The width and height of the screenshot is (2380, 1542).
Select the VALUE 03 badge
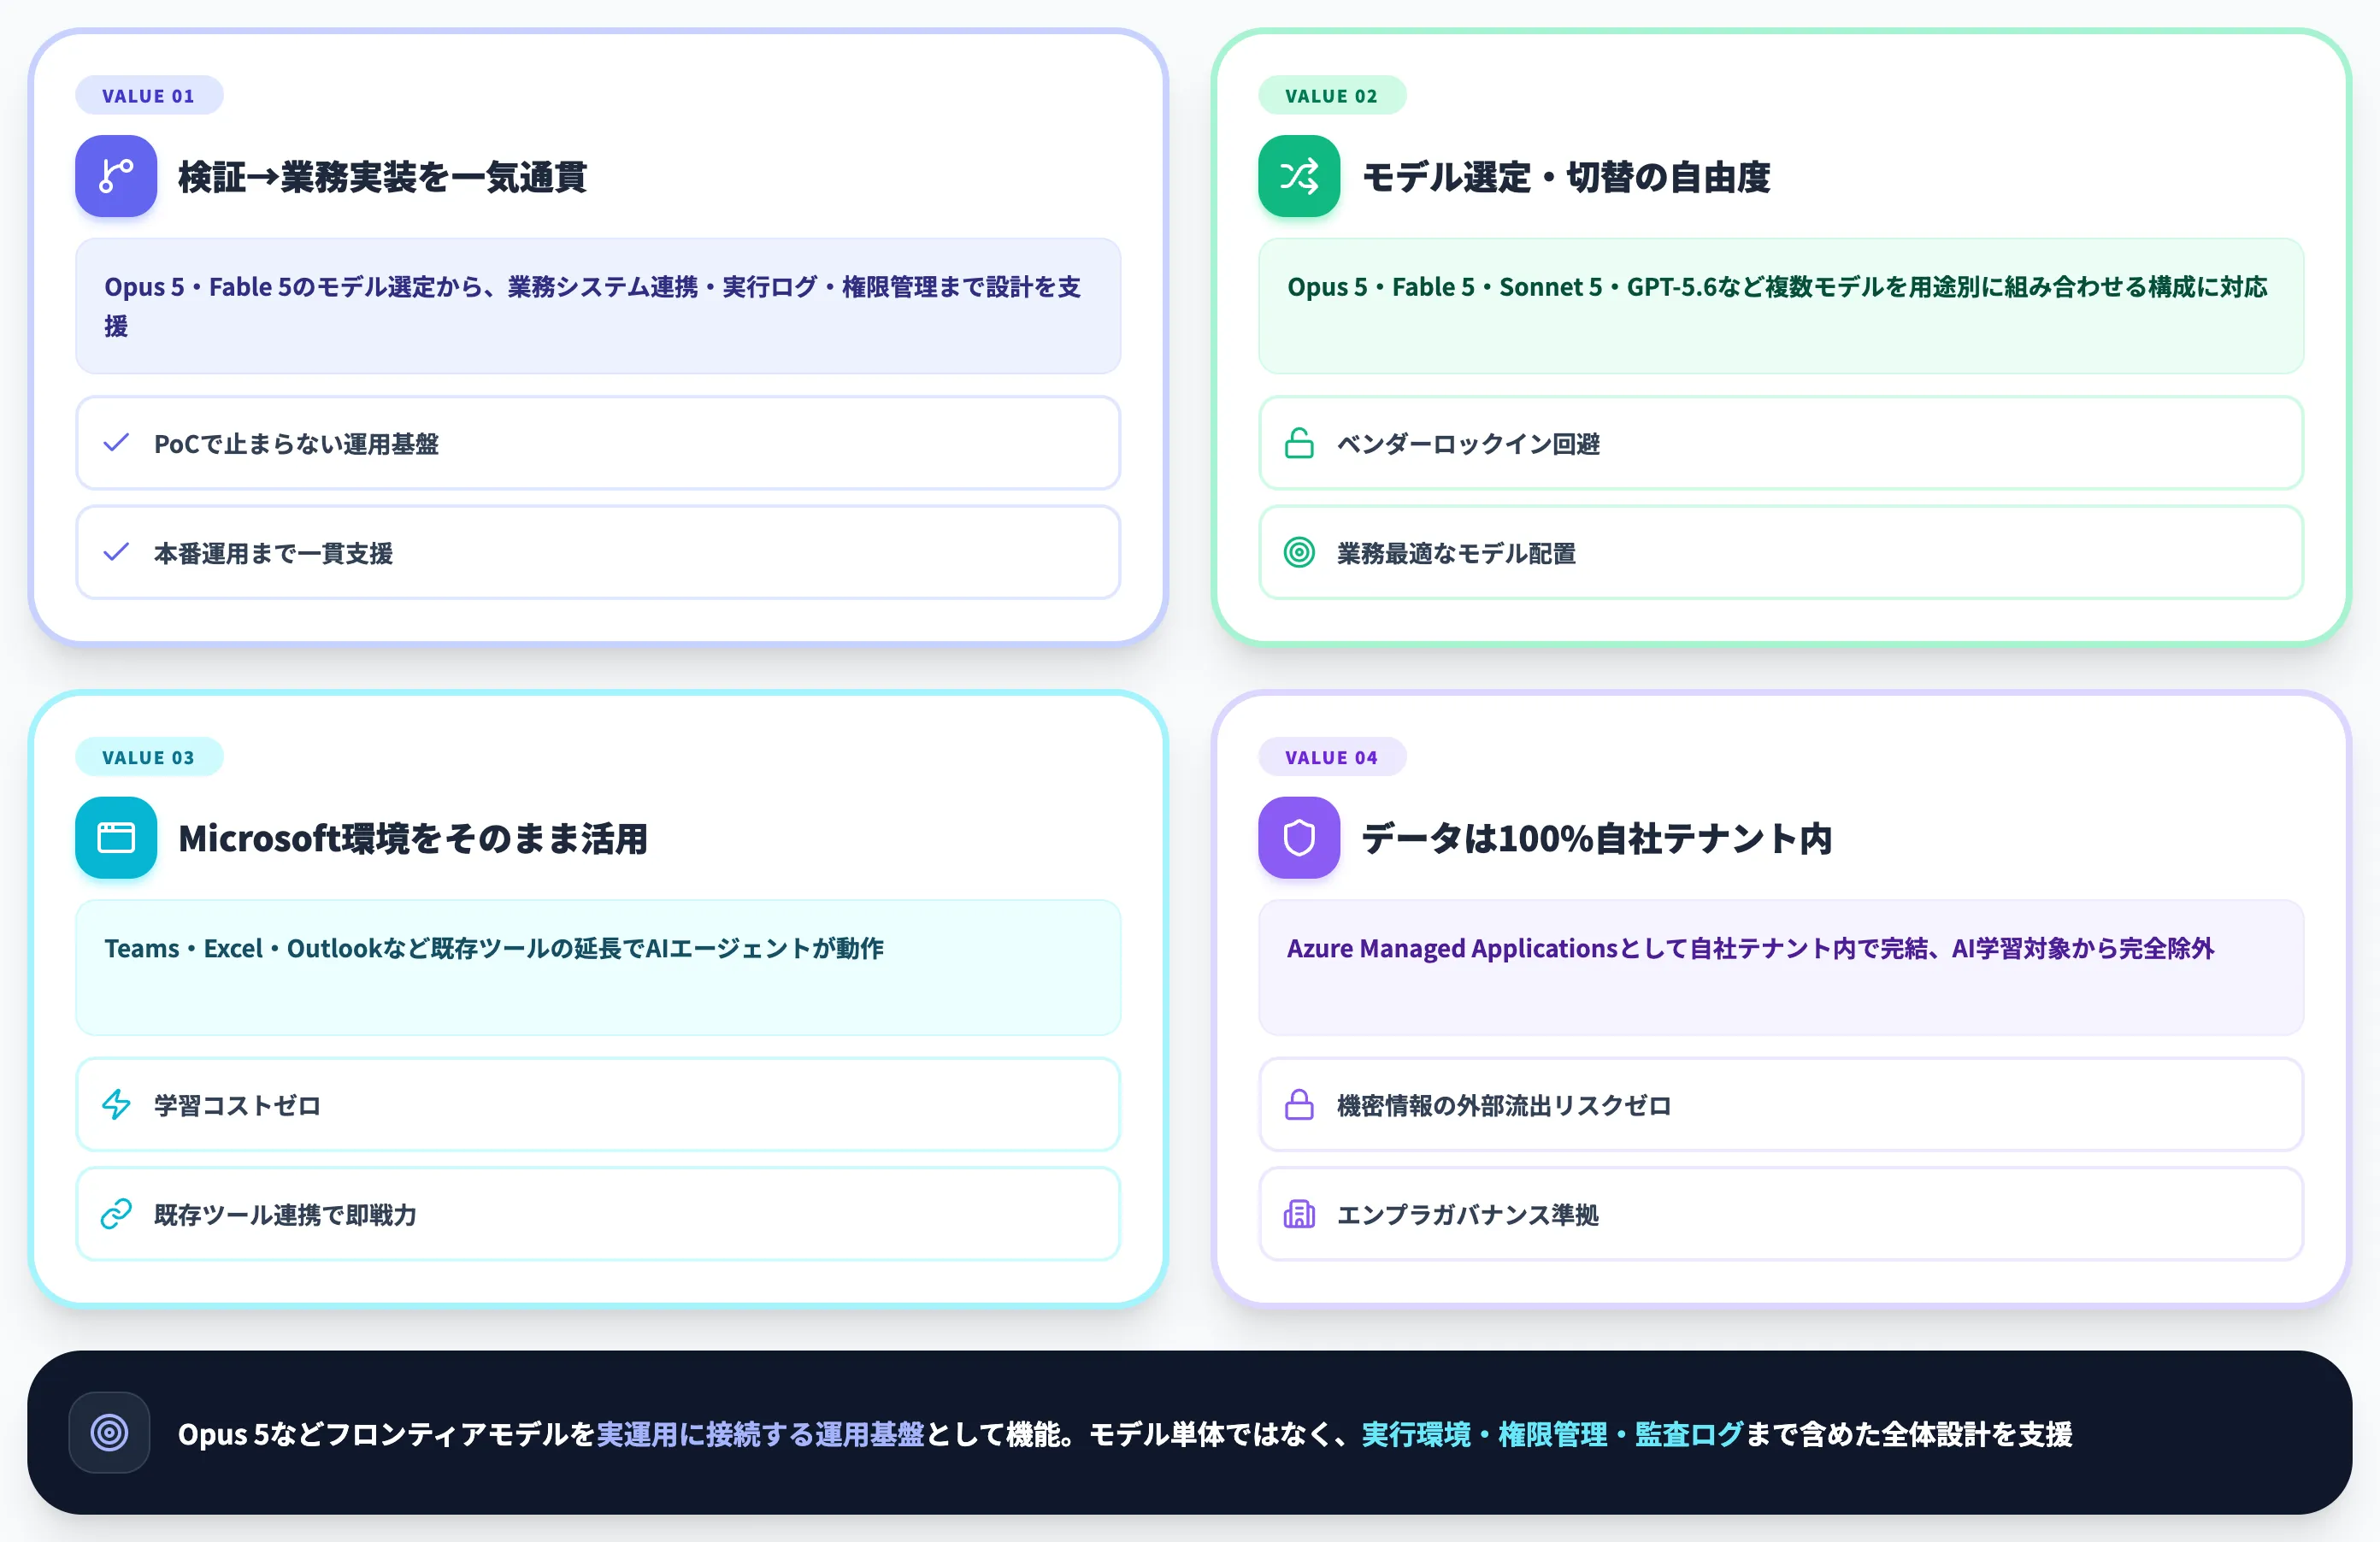(x=149, y=757)
